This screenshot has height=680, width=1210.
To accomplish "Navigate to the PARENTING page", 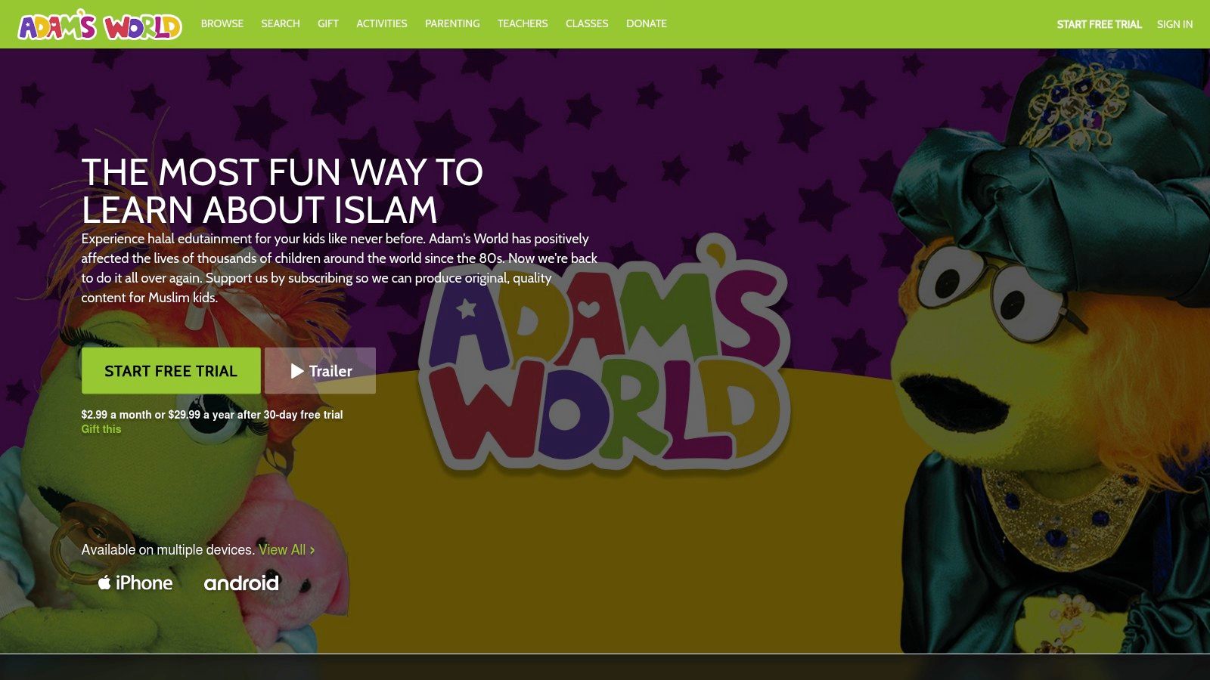I will tap(452, 23).
